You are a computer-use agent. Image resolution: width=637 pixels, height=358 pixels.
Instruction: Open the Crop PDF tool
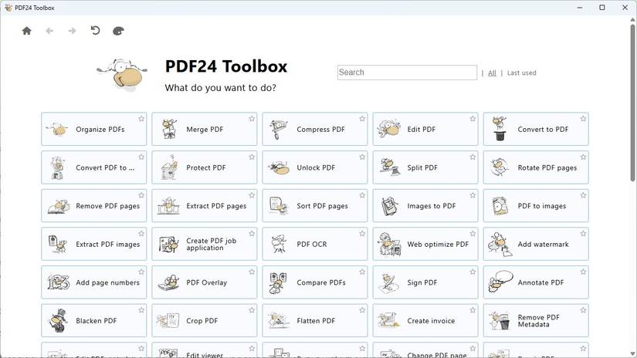point(205,320)
